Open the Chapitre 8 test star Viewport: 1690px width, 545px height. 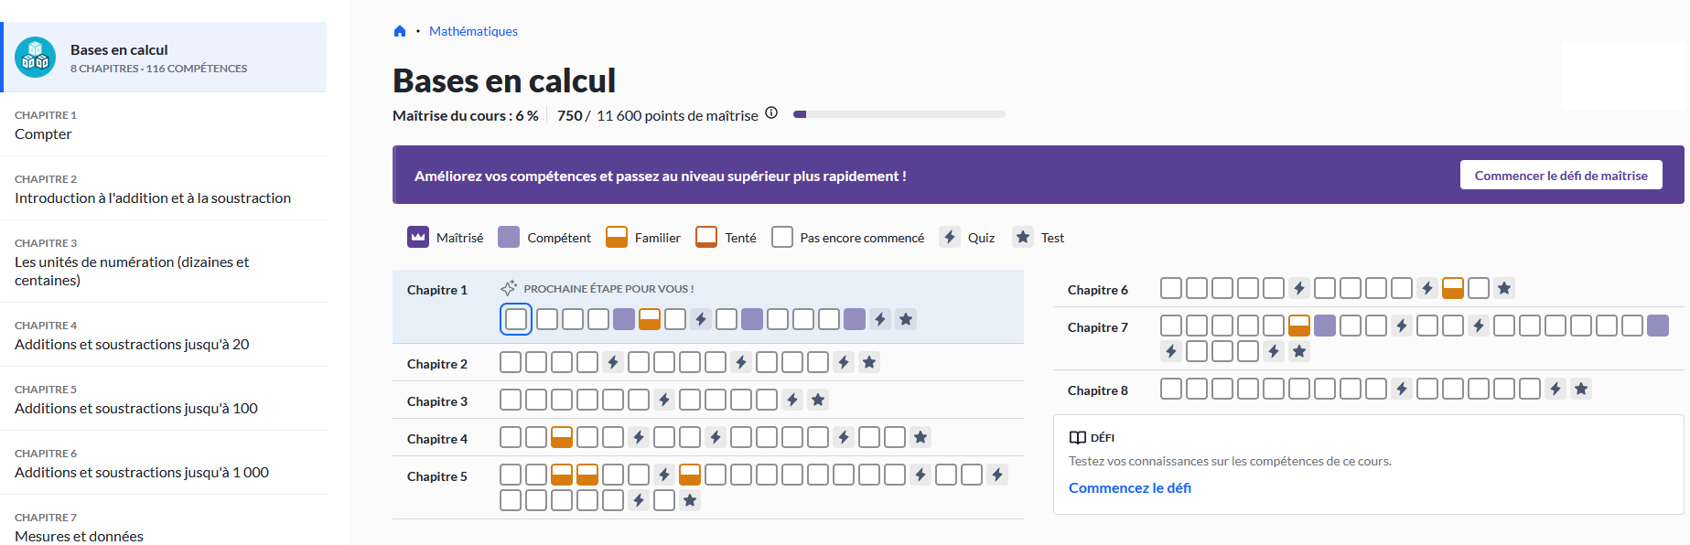click(x=1581, y=389)
